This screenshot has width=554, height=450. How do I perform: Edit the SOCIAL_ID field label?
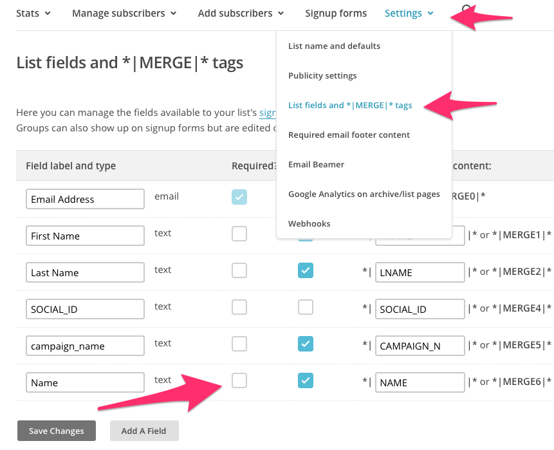click(x=85, y=309)
